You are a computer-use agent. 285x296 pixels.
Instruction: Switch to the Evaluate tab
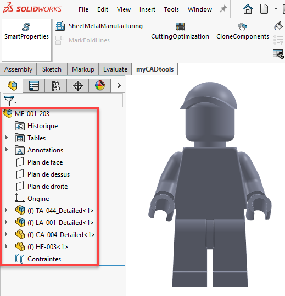115,69
